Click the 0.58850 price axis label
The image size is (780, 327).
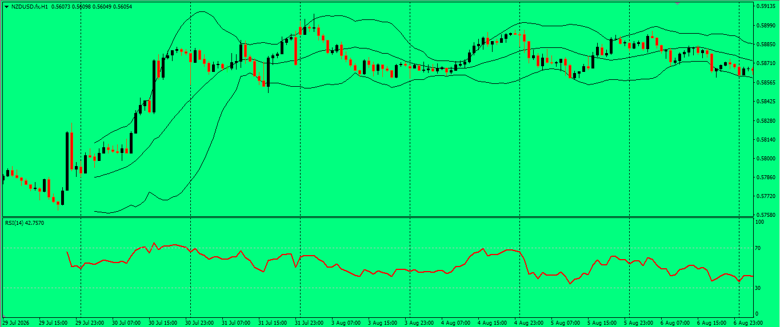[x=767, y=45]
